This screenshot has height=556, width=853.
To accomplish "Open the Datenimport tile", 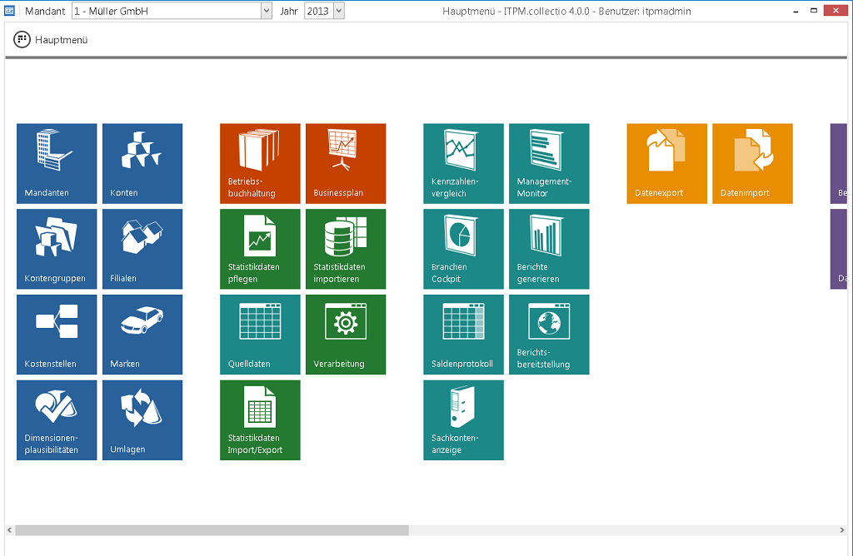I will click(x=752, y=163).
